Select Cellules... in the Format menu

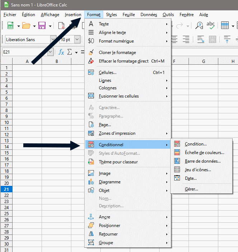(x=108, y=73)
